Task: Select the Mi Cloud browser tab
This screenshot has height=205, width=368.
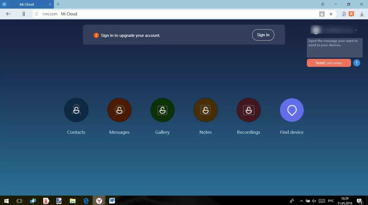Action: click(x=27, y=4)
